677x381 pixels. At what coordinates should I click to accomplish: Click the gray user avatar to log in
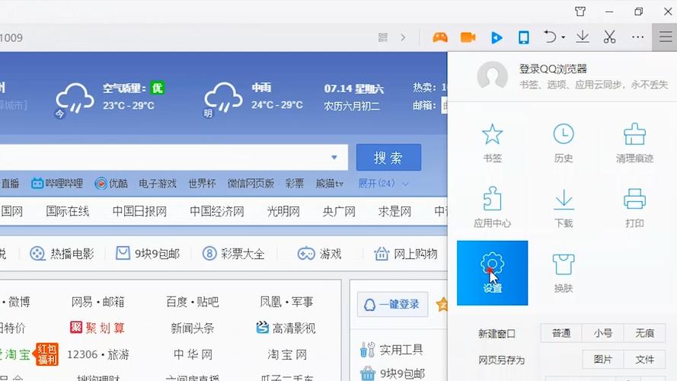492,76
